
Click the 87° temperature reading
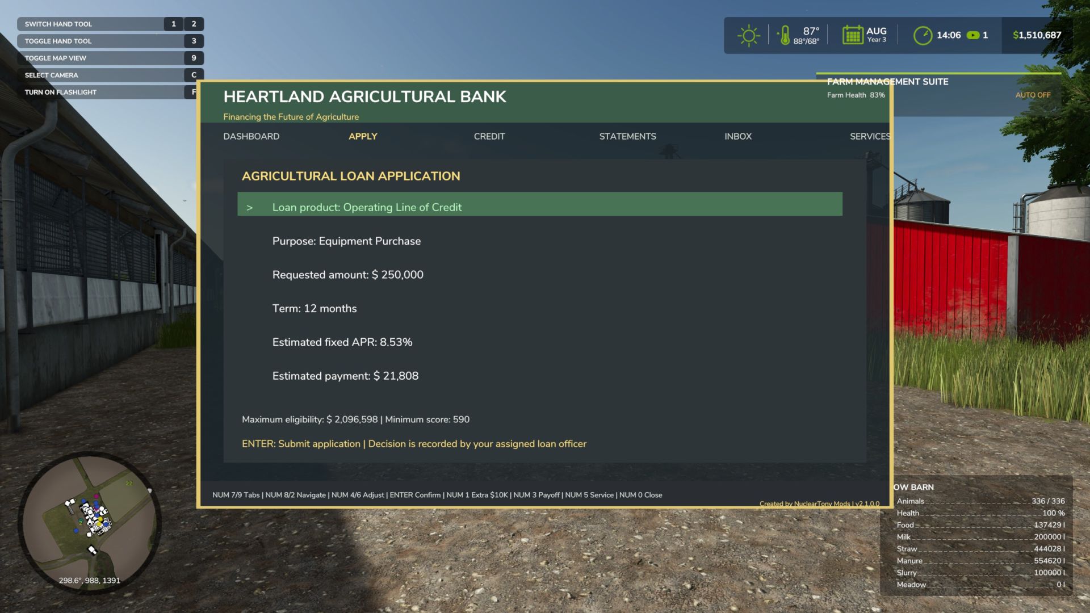811,31
